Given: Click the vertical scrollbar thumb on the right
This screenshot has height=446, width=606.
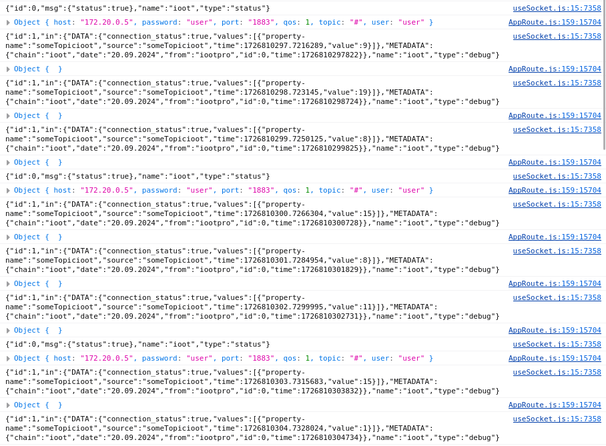Looking at the screenshot, I should [604, 75].
